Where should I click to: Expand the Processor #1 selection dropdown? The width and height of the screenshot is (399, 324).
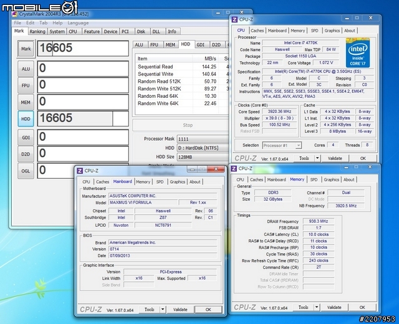click(299, 145)
